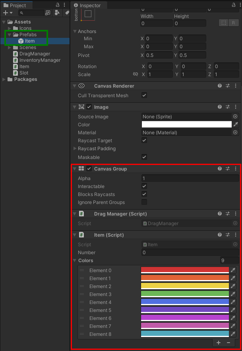Toggle Cull Transparent Mesh checkbox
This screenshot has width=242, height=351.
coord(144,95)
